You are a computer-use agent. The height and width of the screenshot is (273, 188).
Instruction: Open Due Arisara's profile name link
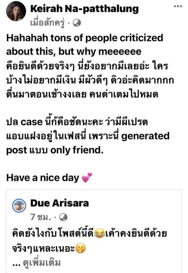pyautogui.click(x=59, y=203)
